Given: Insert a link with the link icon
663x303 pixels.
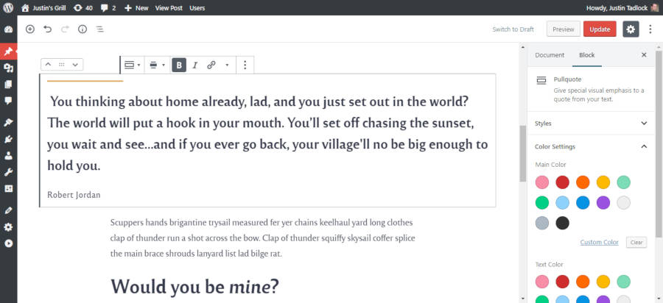Looking at the screenshot, I should tap(211, 65).
